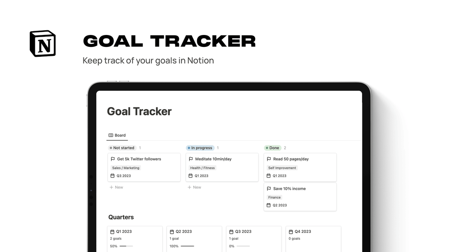Click the 50% progress bar on Q1 2023
Image resolution: width=460 pixels, height=252 pixels.
coord(126,246)
